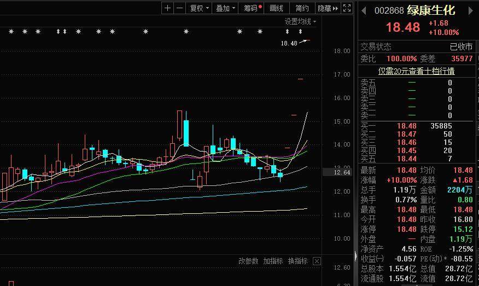Click the panel collapse arrow on divider
Viewport: 479px width, 286px height.
(x=355, y=256)
